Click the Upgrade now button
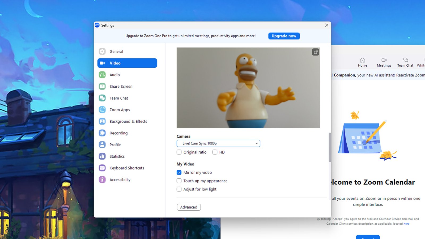Viewport: 425px width, 239px height. (x=284, y=36)
